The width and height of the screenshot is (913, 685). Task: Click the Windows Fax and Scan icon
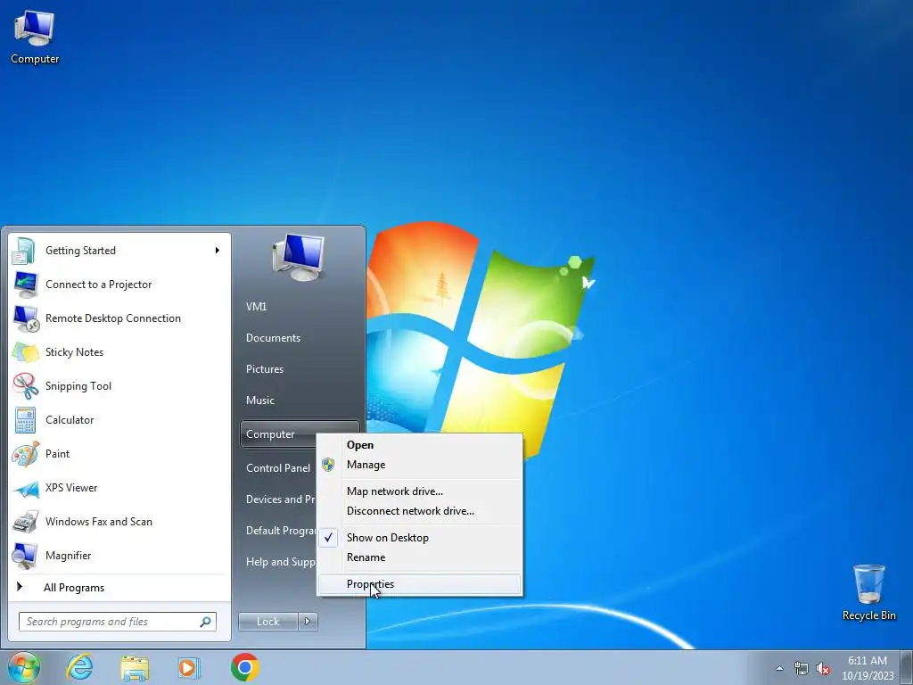(x=25, y=522)
